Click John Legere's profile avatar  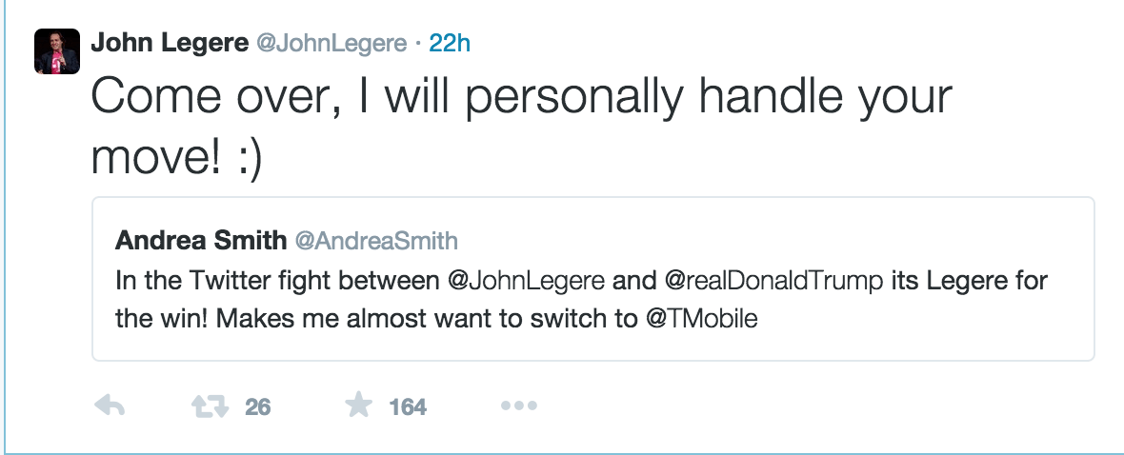click(x=57, y=51)
